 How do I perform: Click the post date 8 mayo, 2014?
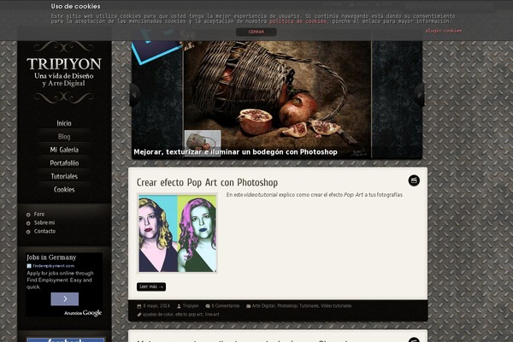click(156, 306)
